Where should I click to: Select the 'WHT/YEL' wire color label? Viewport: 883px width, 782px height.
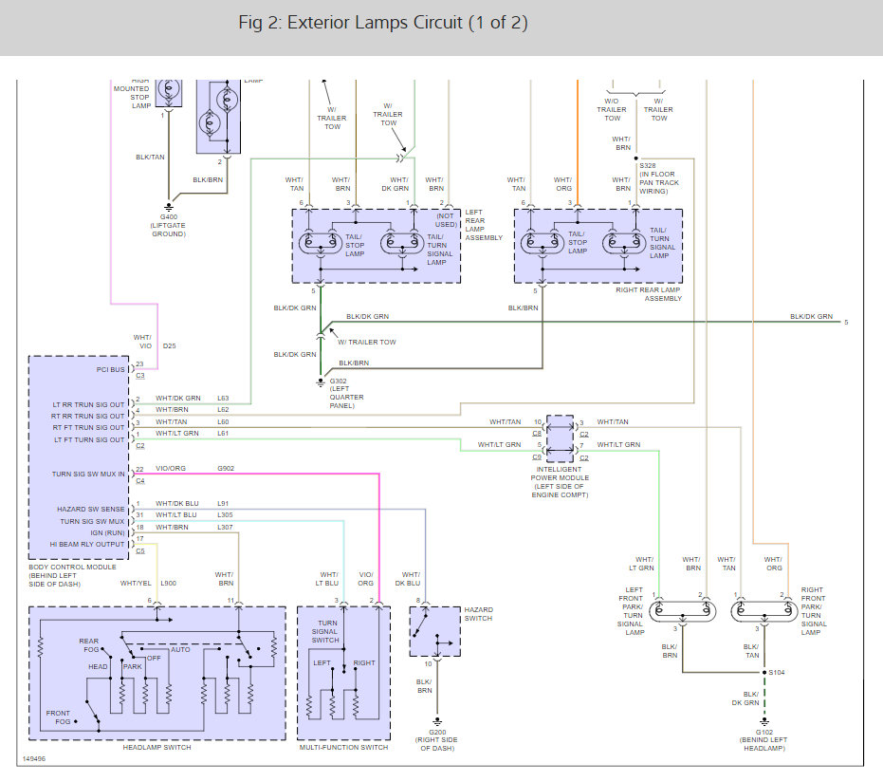(x=135, y=583)
